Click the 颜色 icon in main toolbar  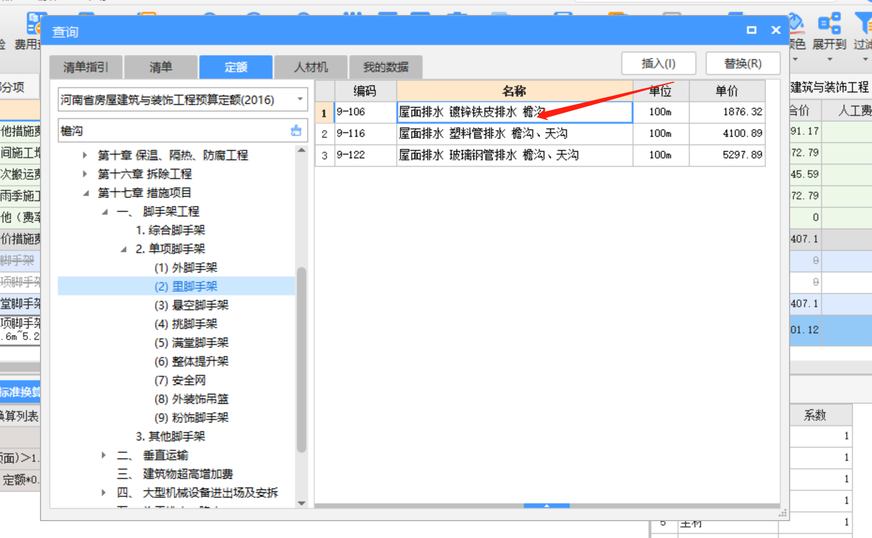pyautogui.click(x=796, y=24)
